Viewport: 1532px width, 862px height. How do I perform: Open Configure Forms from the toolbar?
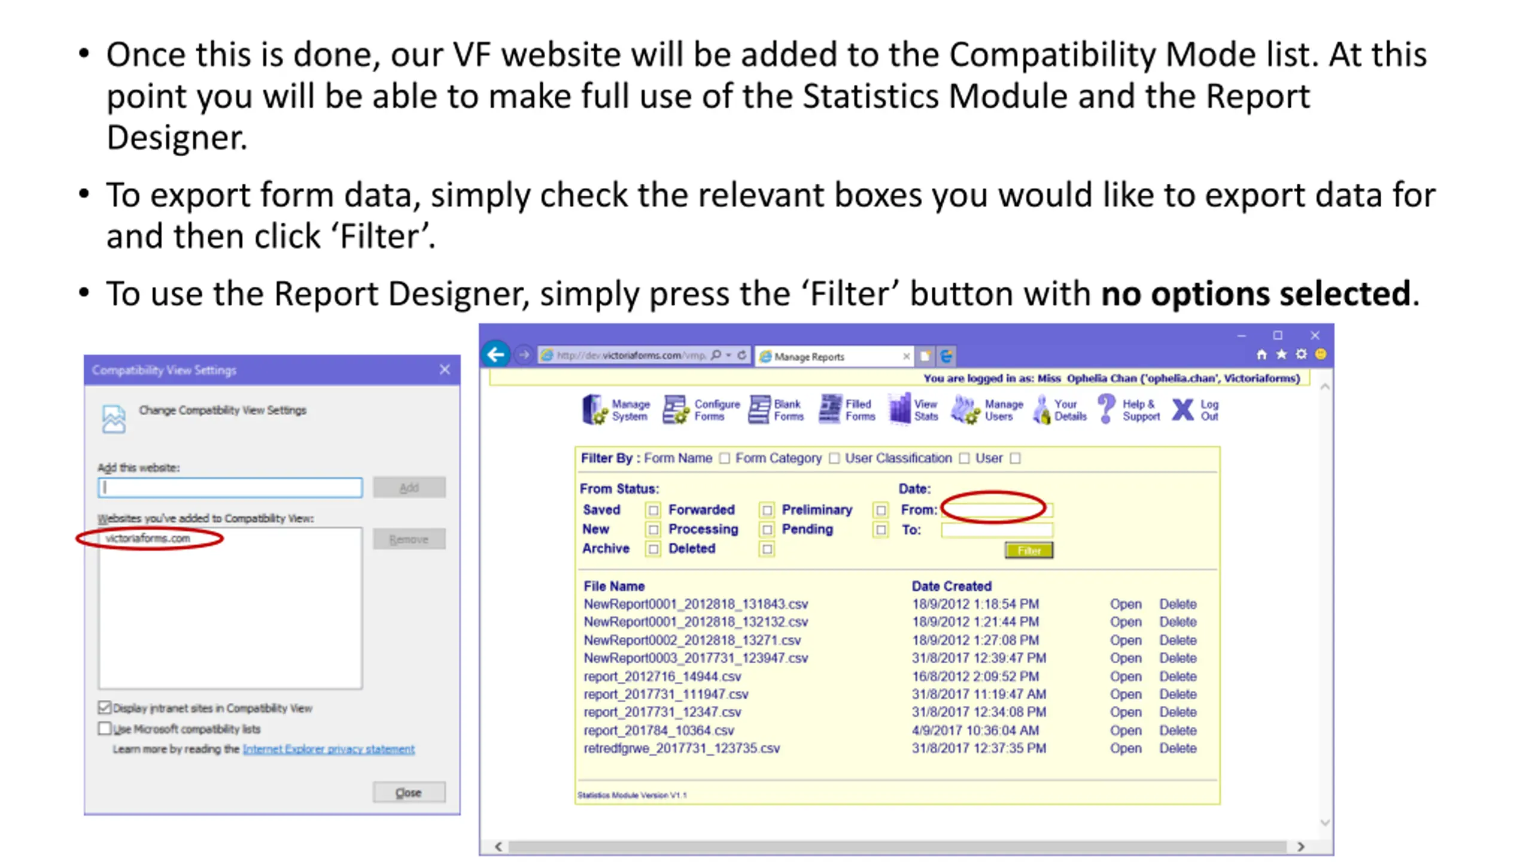[x=675, y=409]
